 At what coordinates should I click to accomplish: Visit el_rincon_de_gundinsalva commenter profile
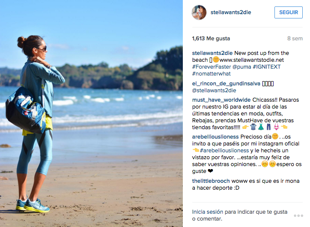(x=226, y=84)
